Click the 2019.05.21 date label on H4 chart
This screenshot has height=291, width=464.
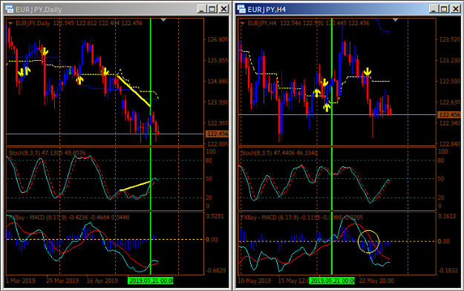332,281
